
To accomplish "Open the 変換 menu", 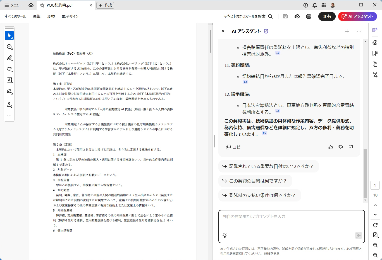I will coord(51,16).
